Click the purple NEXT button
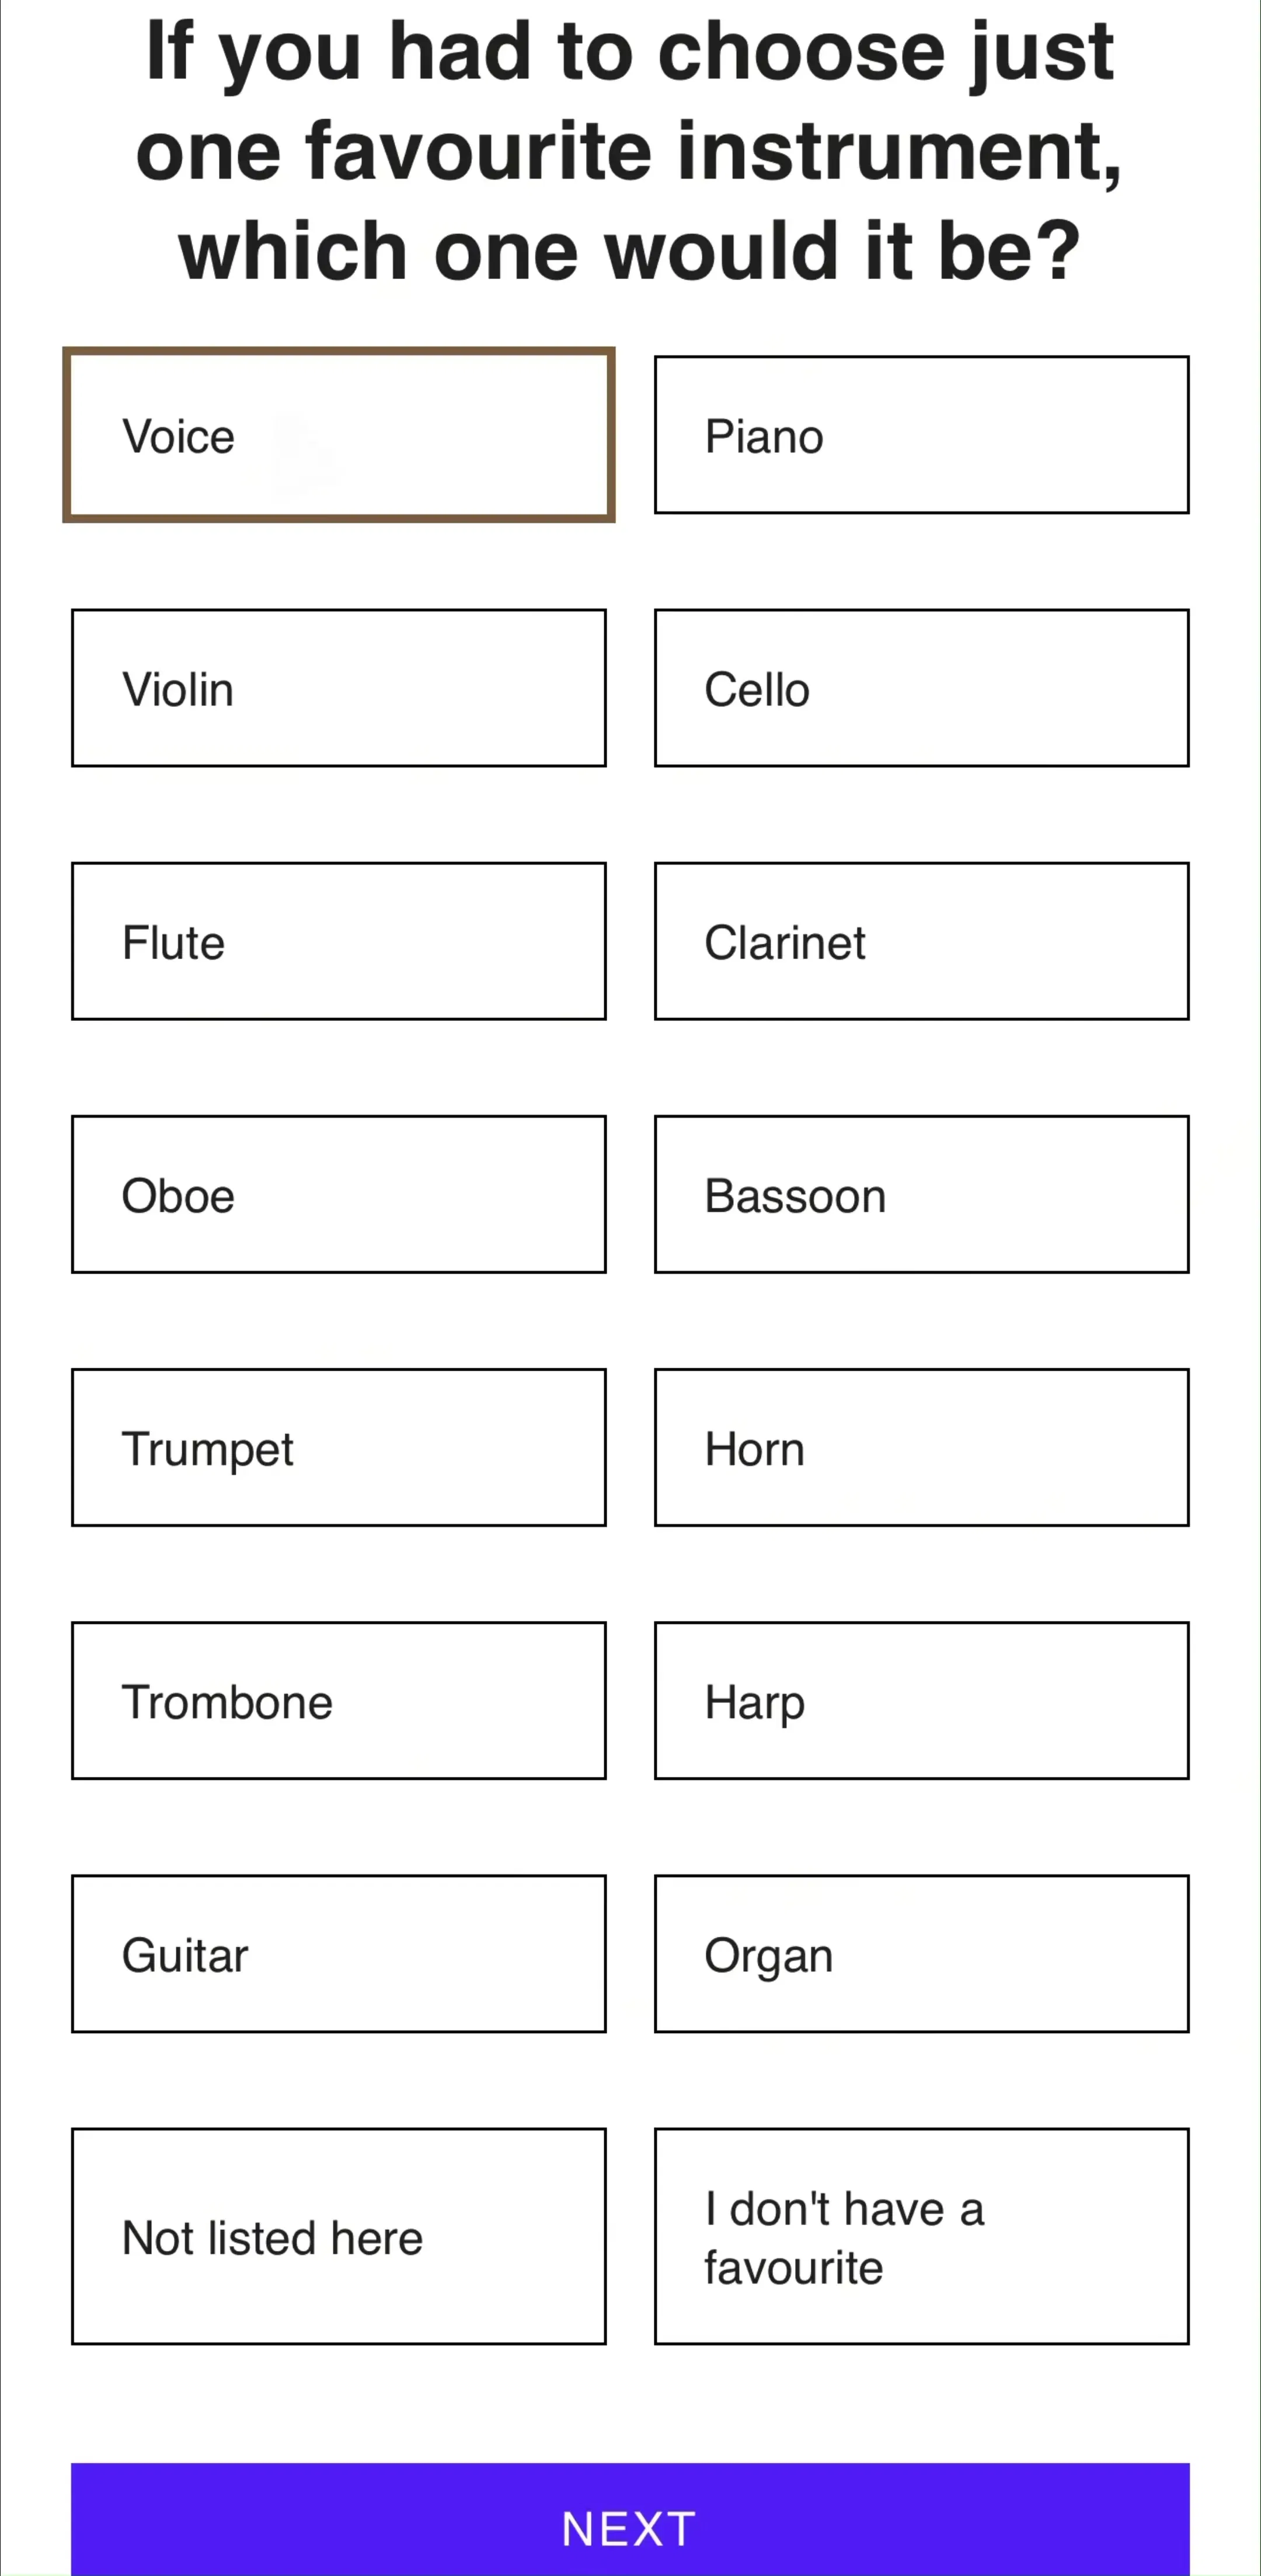1261x2576 pixels. [x=630, y=2519]
